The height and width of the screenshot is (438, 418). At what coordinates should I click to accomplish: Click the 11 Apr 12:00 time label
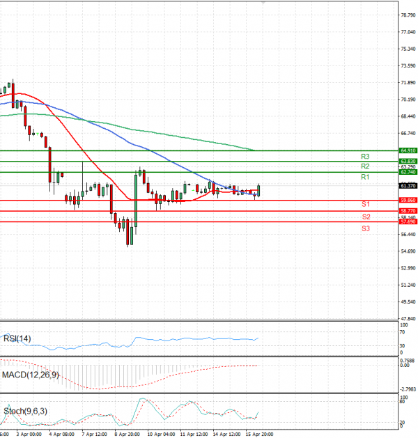click(194, 435)
